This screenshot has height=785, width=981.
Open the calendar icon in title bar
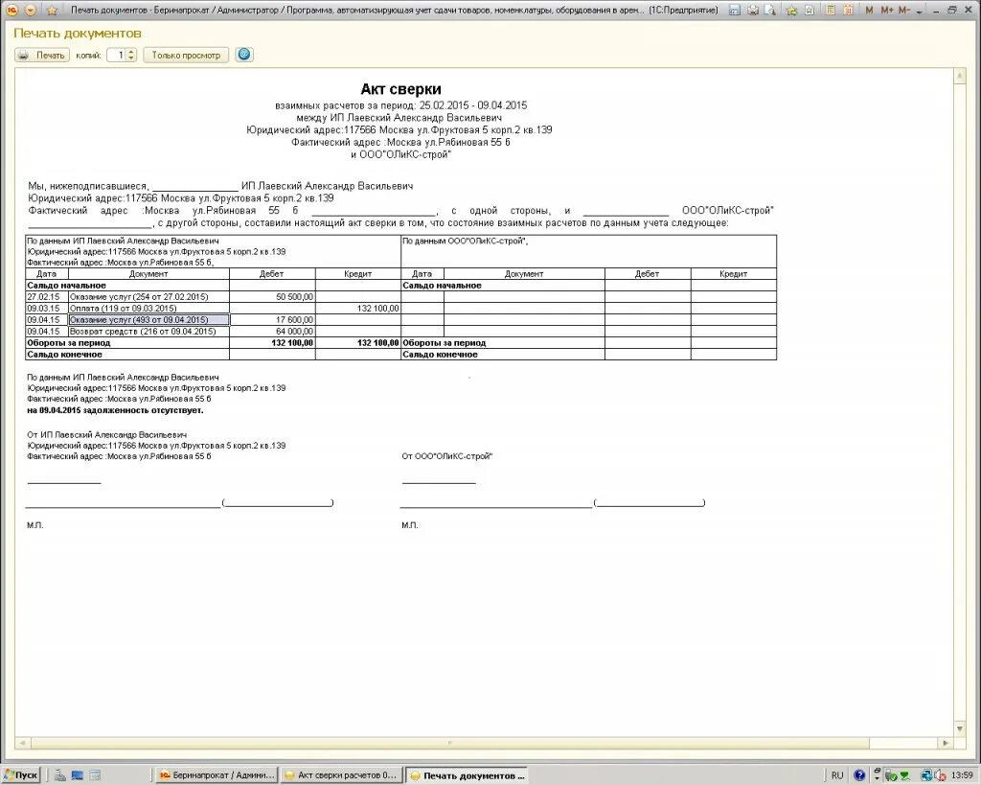coord(848,10)
